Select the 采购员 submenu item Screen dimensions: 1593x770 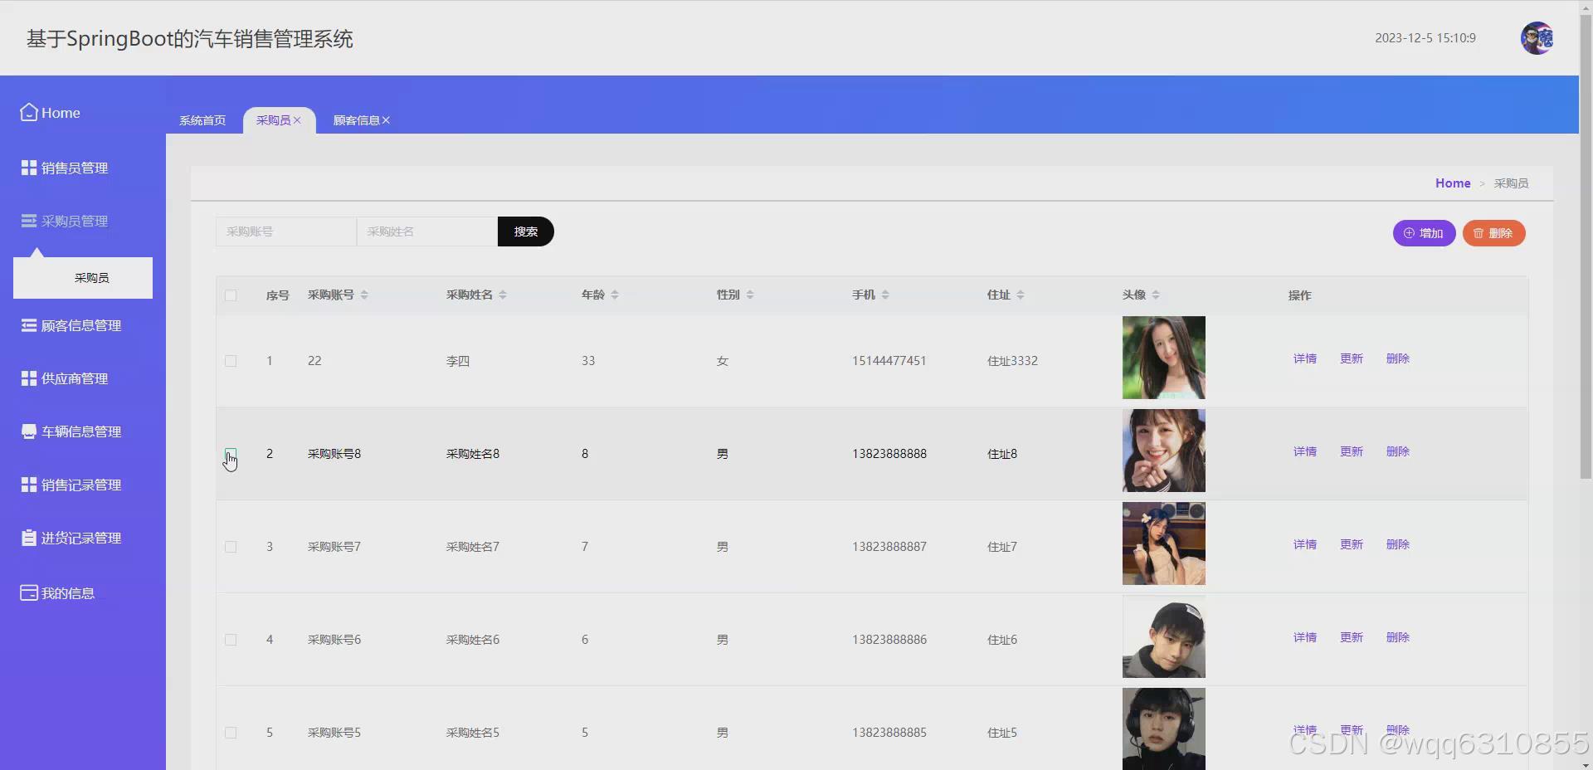(x=83, y=278)
